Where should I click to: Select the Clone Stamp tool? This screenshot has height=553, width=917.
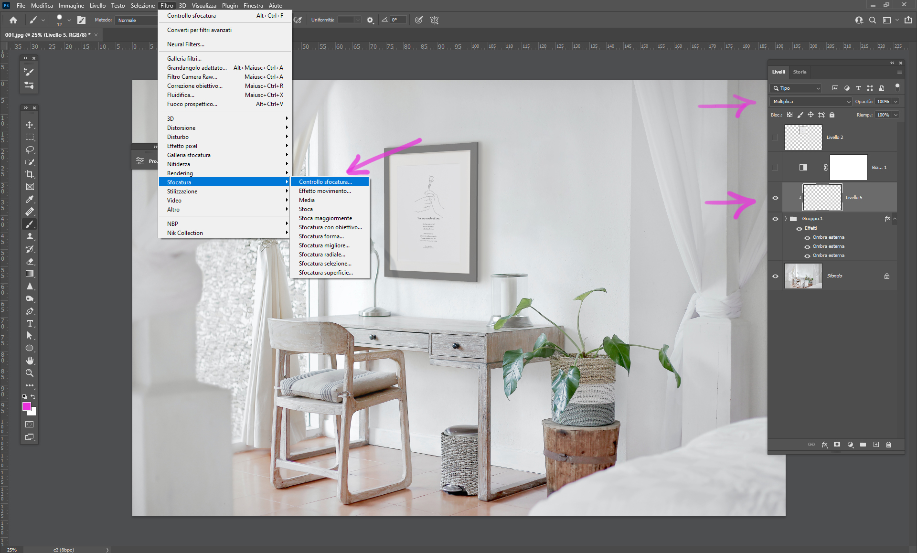(30, 236)
